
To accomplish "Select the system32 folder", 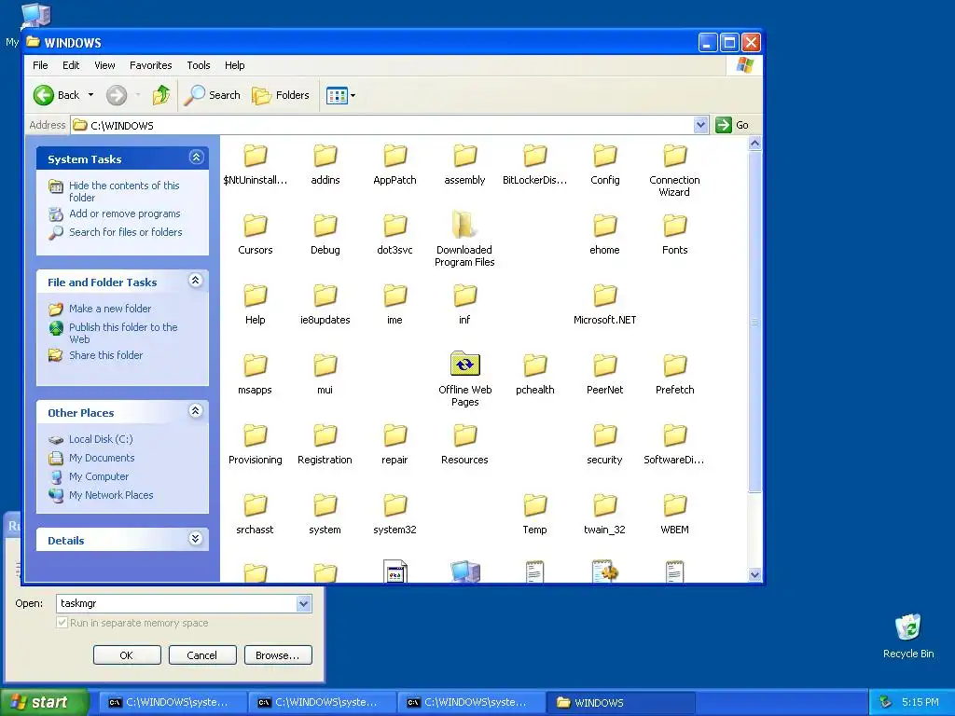I will pyautogui.click(x=394, y=514).
